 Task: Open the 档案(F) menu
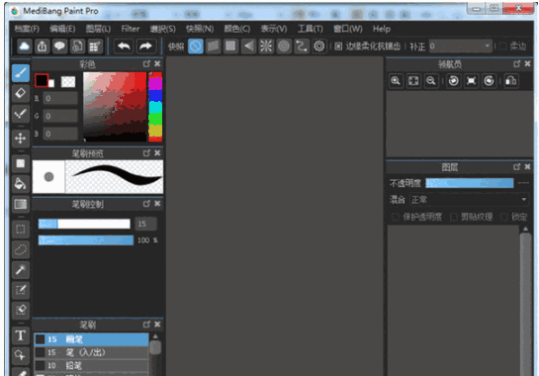pyautogui.click(x=27, y=29)
